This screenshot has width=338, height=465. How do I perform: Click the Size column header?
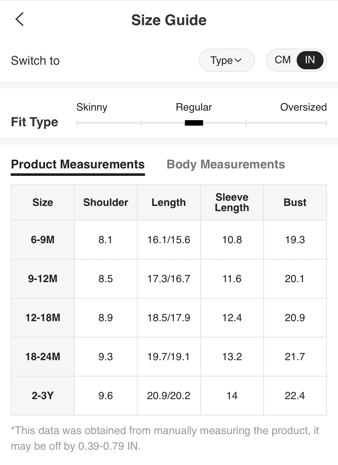click(x=43, y=202)
